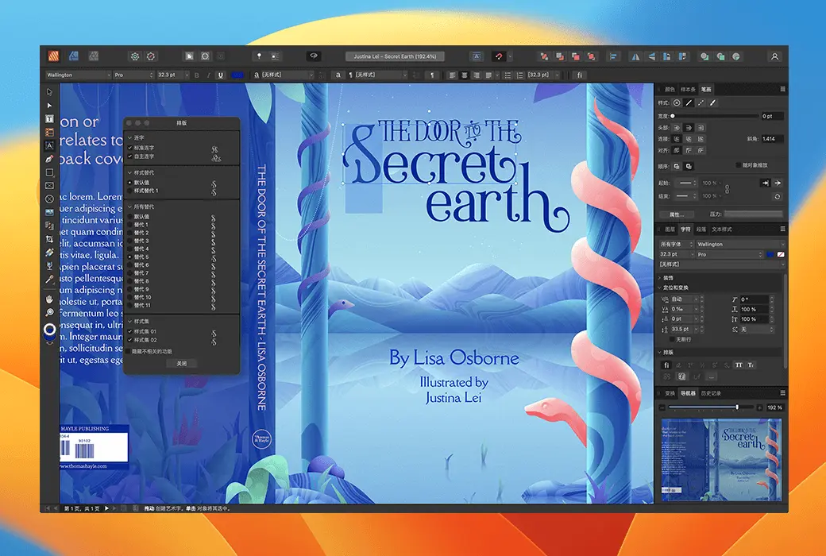
Task: Enable 随对象缩放 checkbox
Action: pos(738,165)
